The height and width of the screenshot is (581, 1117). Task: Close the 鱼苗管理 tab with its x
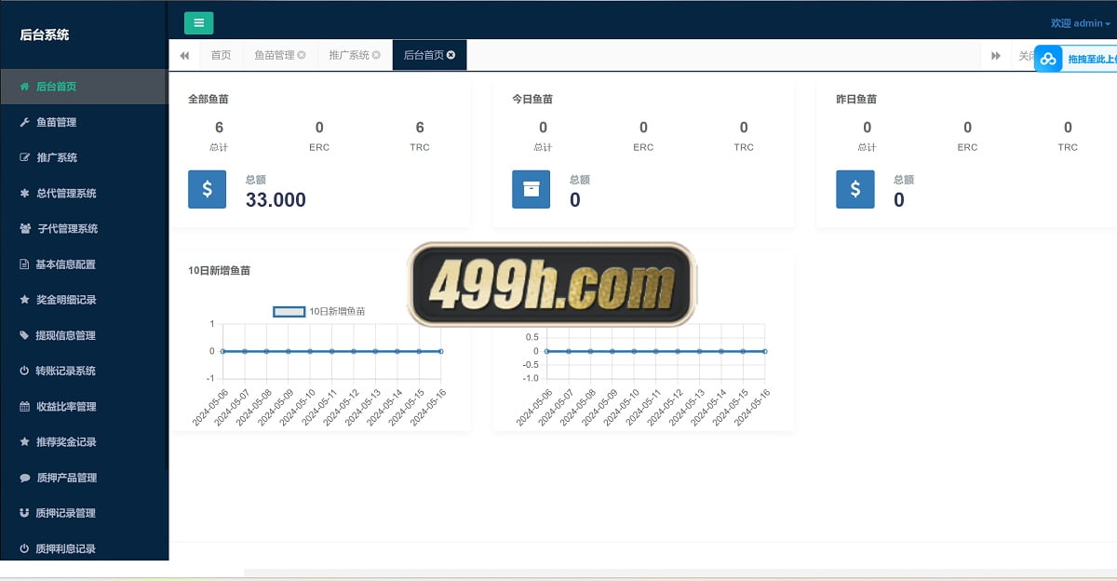(x=302, y=56)
